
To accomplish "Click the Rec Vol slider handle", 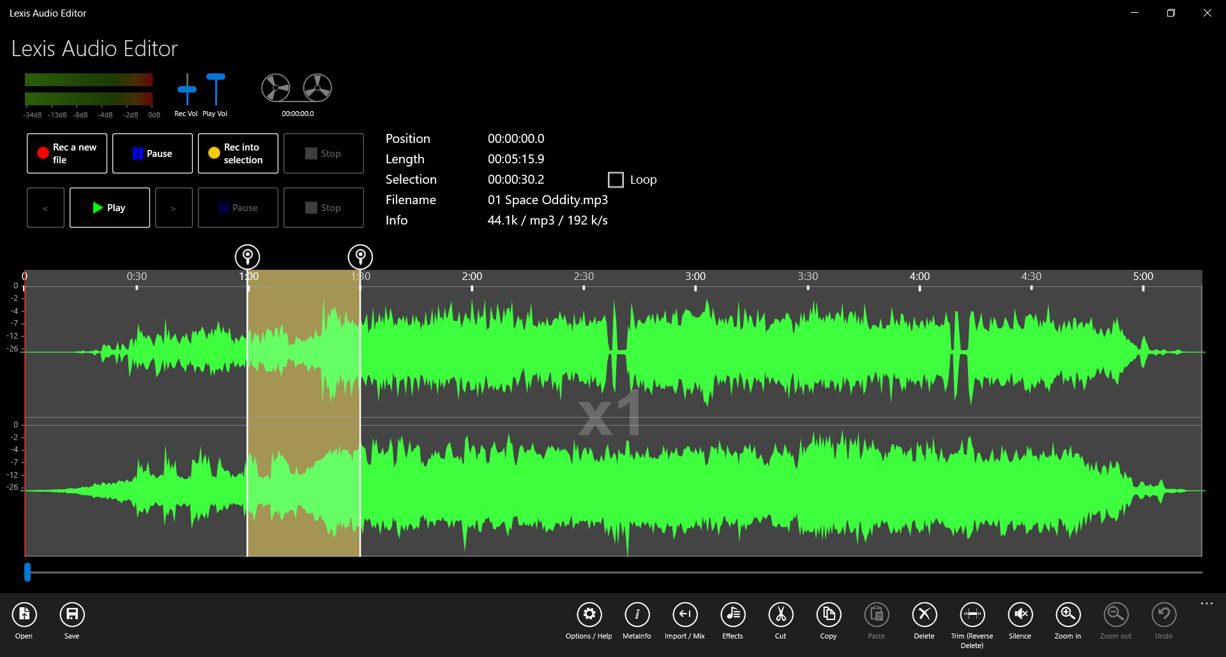I will [186, 89].
